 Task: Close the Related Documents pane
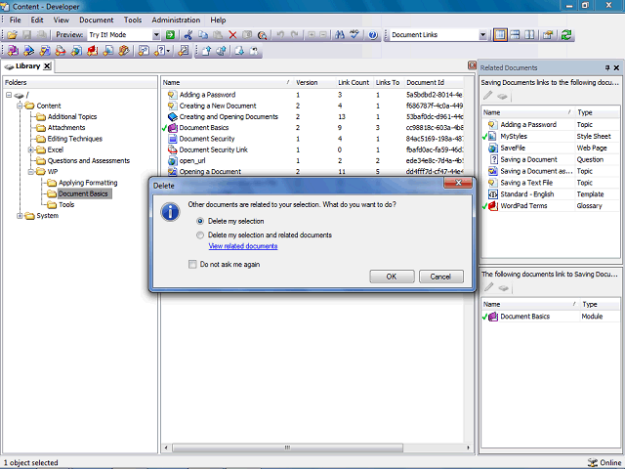[616, 67]
